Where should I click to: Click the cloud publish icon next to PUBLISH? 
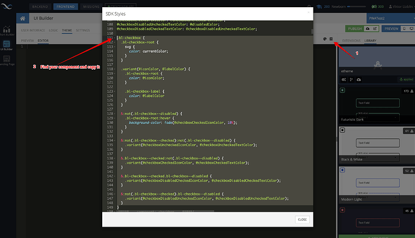[367, 29]
